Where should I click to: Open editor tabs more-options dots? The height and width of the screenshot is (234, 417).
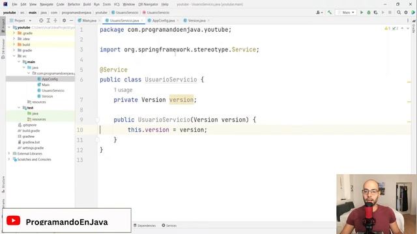click(x=408, y=20)
